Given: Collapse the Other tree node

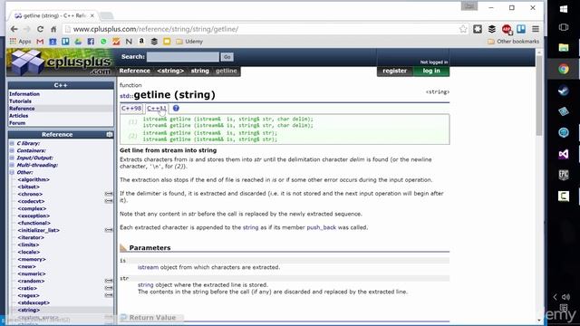Looking at the screenshot, I should (x=12, y=172).
